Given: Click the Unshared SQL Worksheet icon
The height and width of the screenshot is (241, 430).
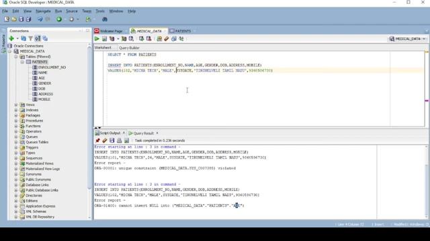Looking at the screenshot, I should pos(159,39).
